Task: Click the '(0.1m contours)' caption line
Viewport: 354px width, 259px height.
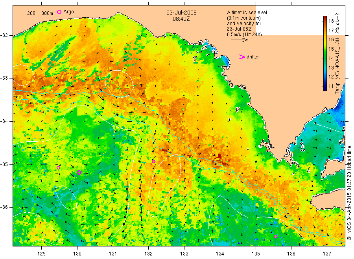Action: click(243, 18)
